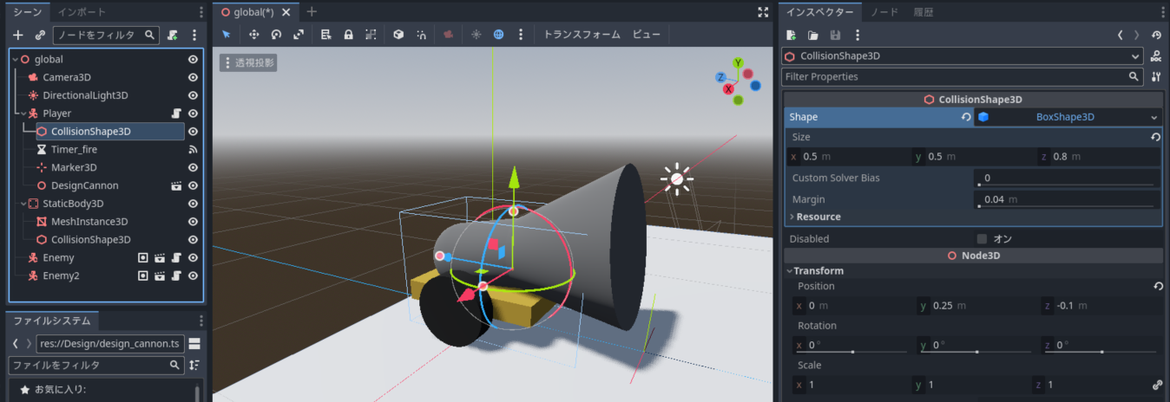This screenshot has width=1170, height=402.
Task: Toggle visibility of the Enemy node
Action: click(193, 257)
